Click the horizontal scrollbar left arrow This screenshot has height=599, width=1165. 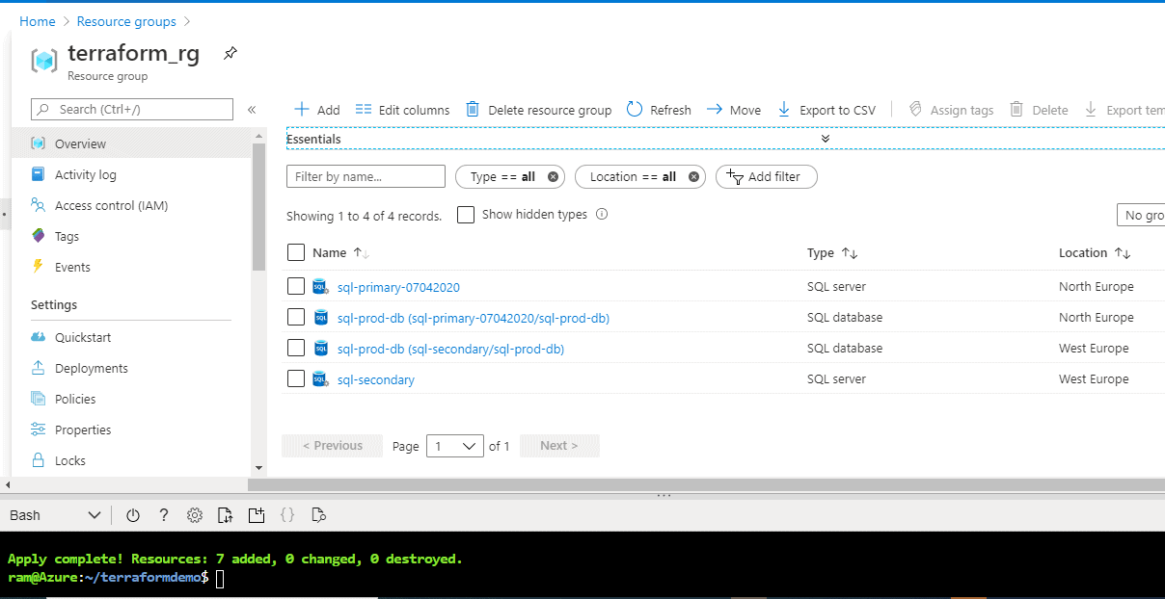(9, 484)
